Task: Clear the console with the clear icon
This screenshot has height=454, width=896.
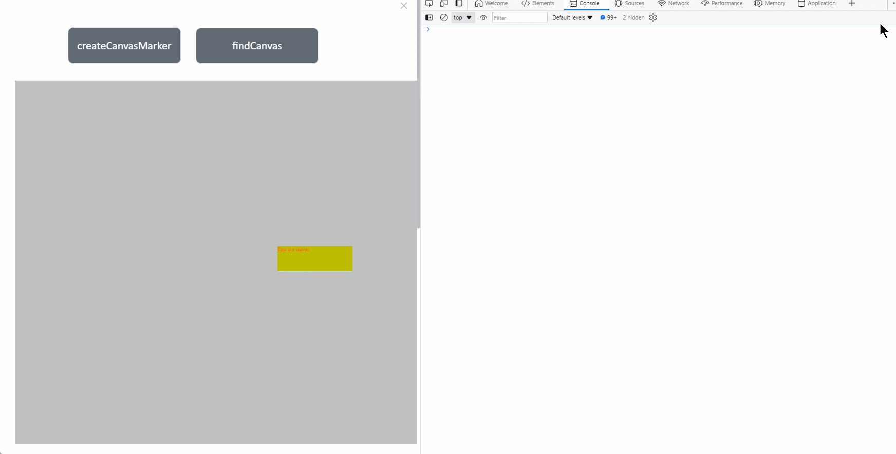Action: click(444, 17)
